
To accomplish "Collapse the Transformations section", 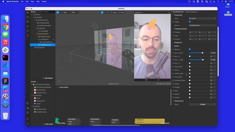I will coord(173,29).
